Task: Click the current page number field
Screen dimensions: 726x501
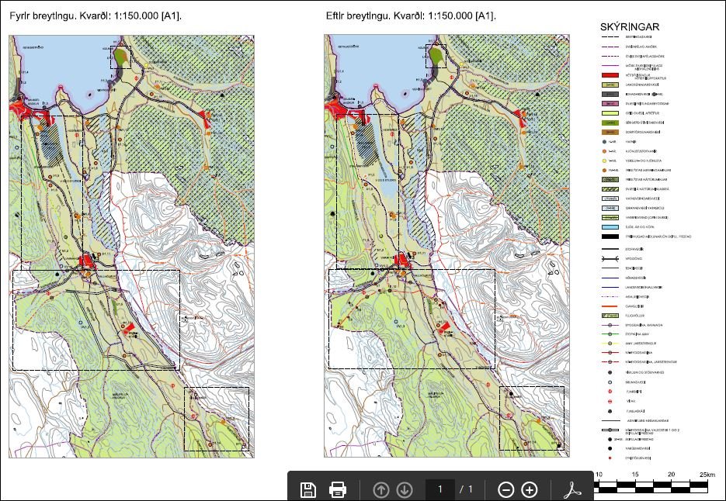Action: (x=440, y=489)
